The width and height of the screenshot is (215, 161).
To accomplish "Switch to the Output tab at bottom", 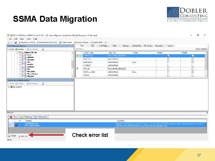I will [x=12, y=136].
